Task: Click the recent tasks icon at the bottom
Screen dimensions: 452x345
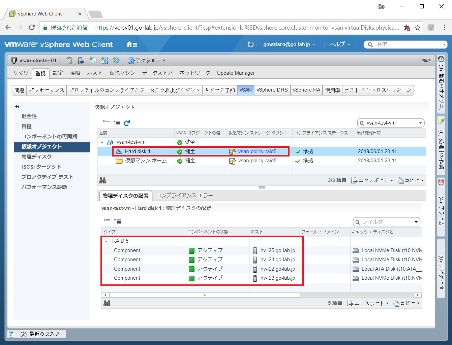Action: tap(11, 334)
